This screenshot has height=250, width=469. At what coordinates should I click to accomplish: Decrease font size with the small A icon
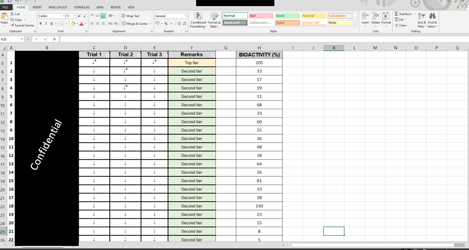(x=85, y=16)
